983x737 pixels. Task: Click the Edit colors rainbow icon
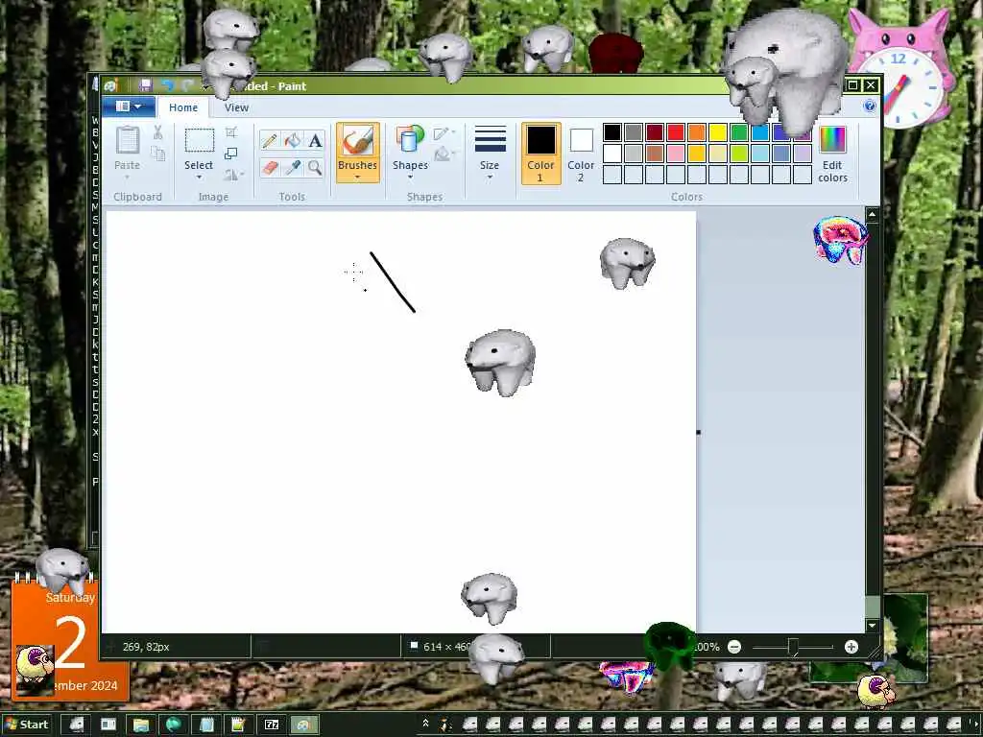[x=832, y=140]
